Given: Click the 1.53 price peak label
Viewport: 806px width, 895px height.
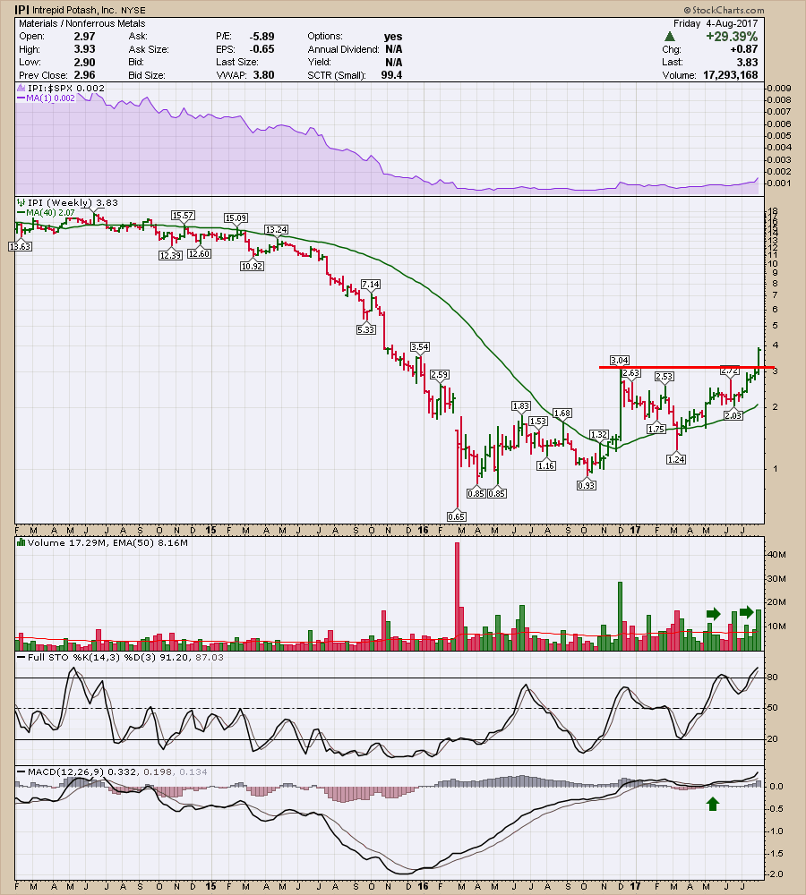Looking at the screenshot, I should coord(538,421).
